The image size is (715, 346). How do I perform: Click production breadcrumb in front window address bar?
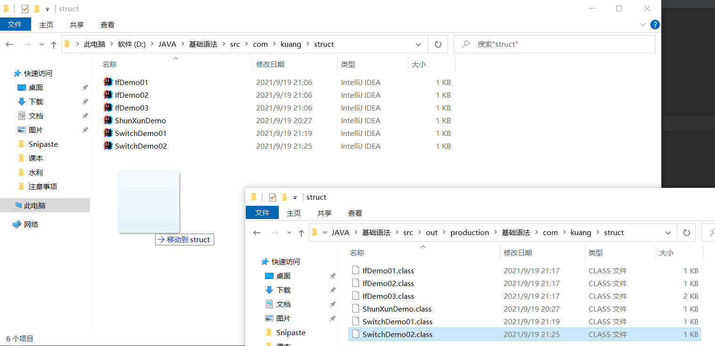[x=470, y=233]
